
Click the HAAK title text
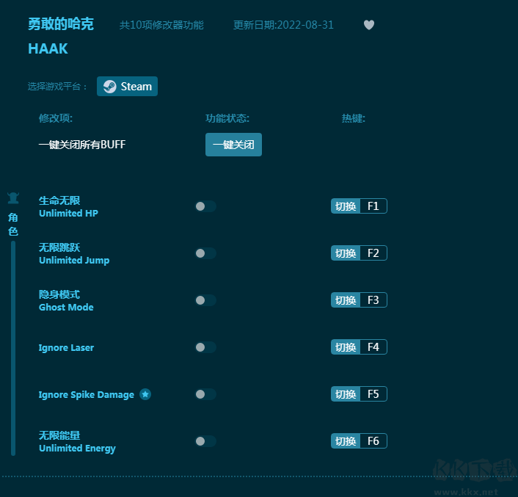click(48, 49)
